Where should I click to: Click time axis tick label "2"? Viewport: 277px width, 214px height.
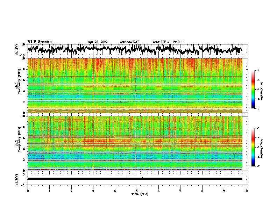pyautogui.click(x=71, y=191)
